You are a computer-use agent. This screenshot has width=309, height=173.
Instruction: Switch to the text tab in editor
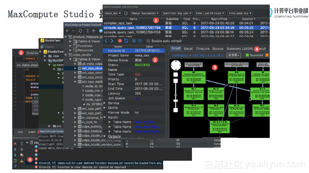click(x=20, y=132)
